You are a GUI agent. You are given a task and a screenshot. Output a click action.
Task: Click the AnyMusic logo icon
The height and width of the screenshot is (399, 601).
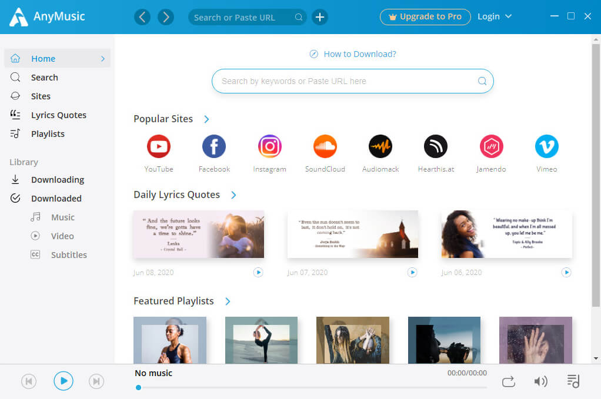[18, 17]
